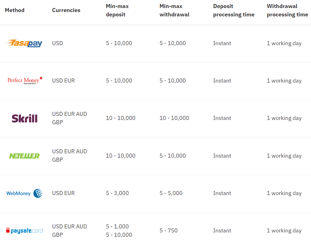Click the Method column header
The width and height of the screenshot is (311, 242).
(x=15, y=10)
